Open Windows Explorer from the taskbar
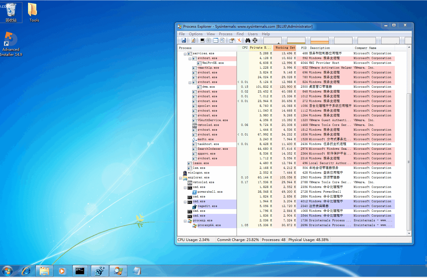 click(44, 271)
